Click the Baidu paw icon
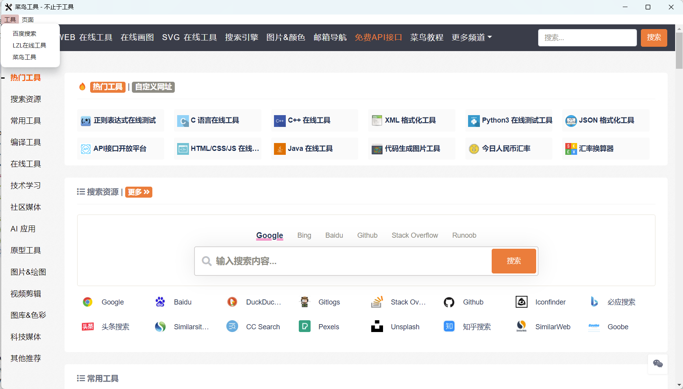This screenshot has width=683, height=389. 160,302
